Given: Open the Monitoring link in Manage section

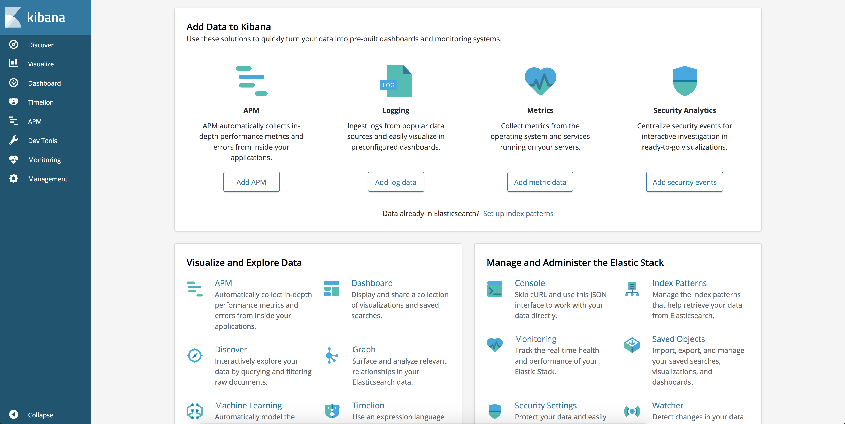Looking at the screenshot, I should click(x=535, y=339).
